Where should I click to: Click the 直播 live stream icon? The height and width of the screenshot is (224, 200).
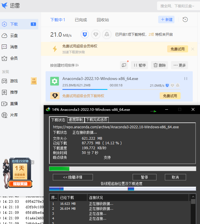[x=4, y=104]
